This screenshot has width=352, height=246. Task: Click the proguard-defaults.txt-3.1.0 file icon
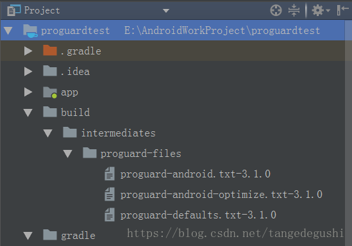(110, 215)
